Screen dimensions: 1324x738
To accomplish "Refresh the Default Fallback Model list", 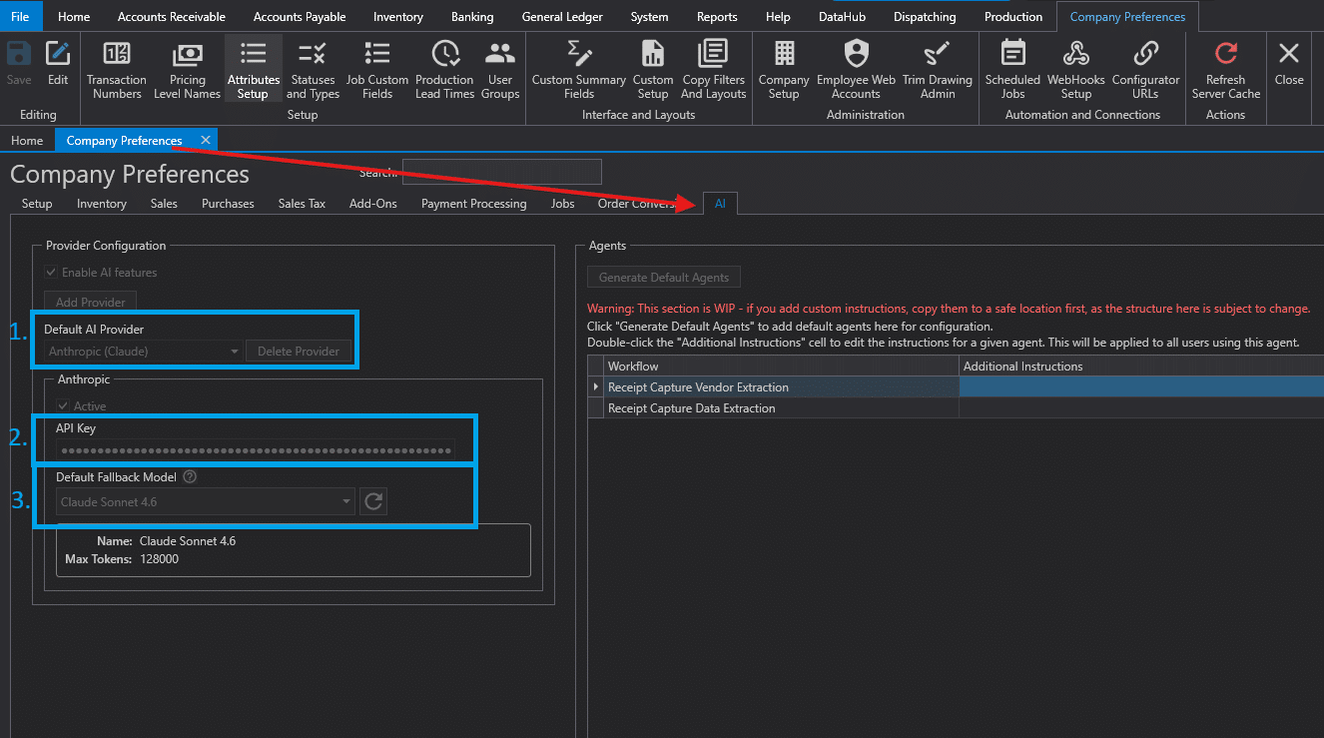I will (x=373, y=501).
